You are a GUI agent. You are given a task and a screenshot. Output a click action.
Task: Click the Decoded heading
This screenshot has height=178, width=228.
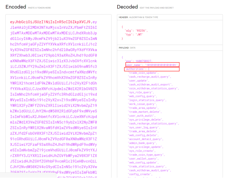coord(127,7)
